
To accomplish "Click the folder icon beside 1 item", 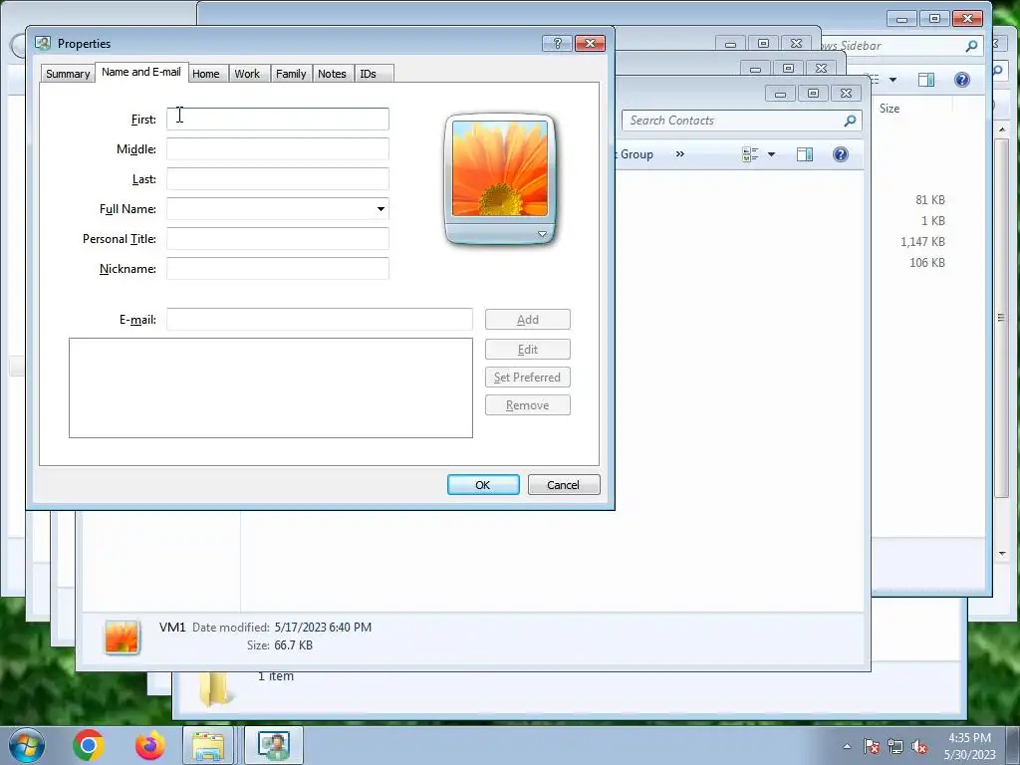I will [x=215, y=691].
